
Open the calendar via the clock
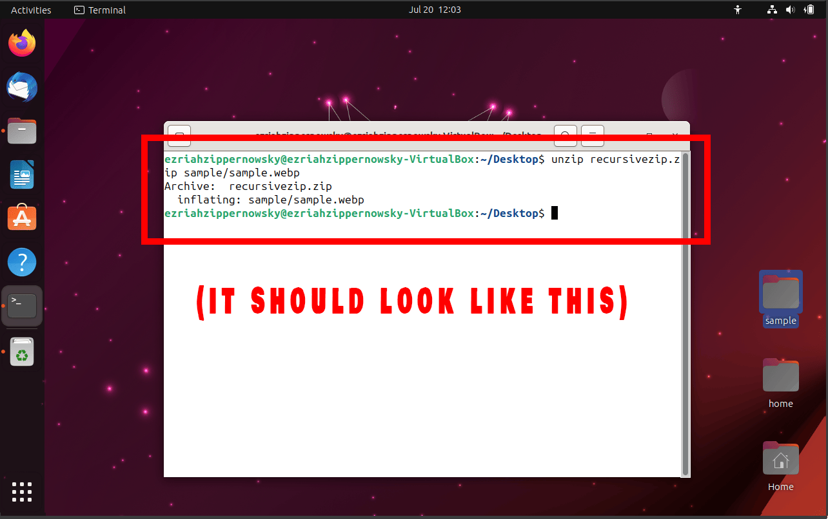435,9
